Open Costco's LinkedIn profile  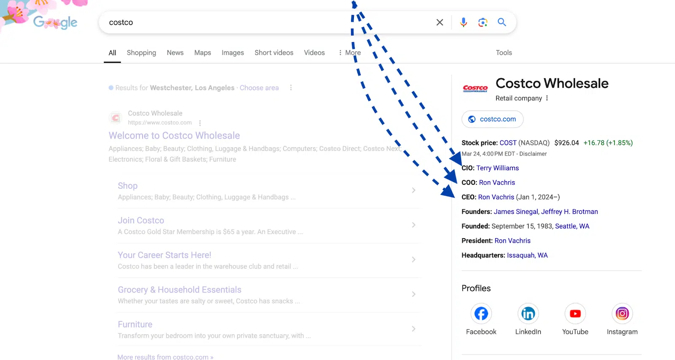tap(528, 319)
